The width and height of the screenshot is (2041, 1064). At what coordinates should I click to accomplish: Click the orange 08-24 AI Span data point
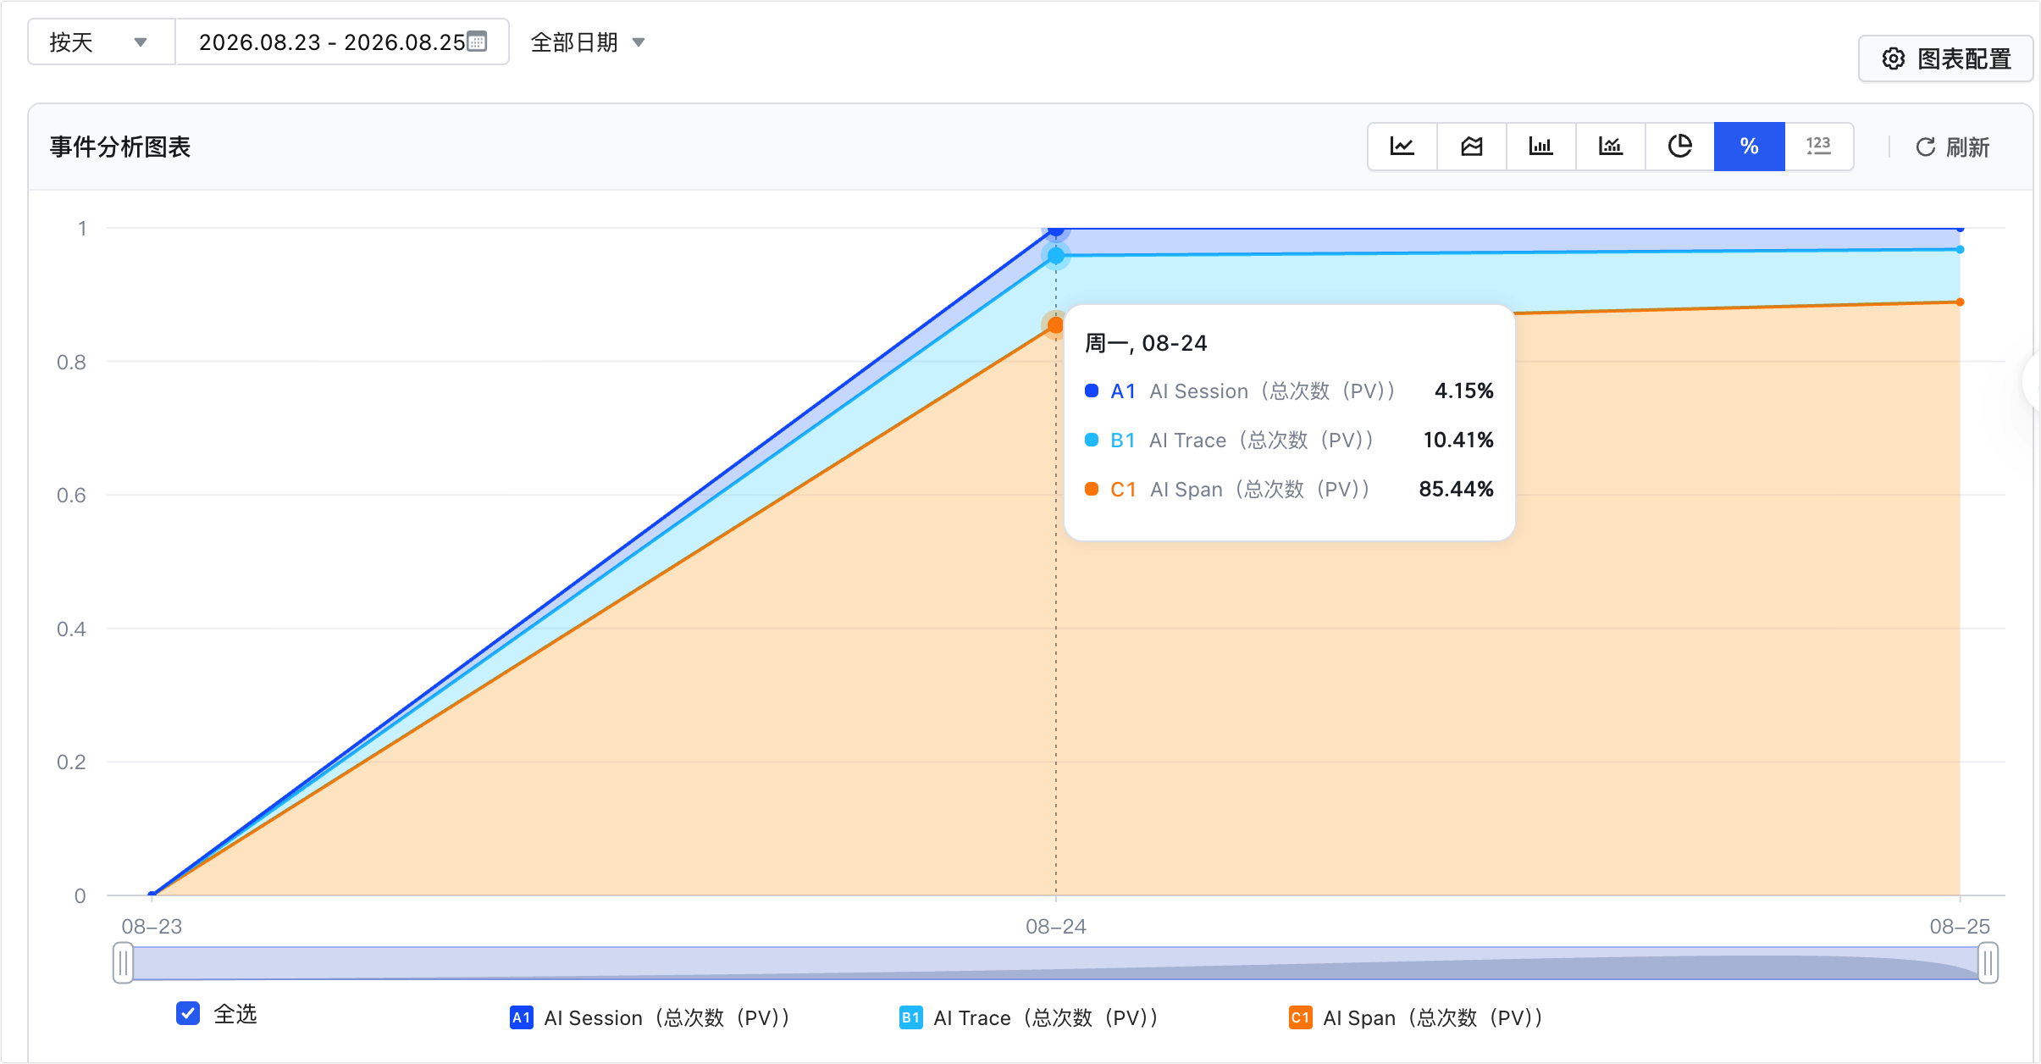coord(1055,324)
